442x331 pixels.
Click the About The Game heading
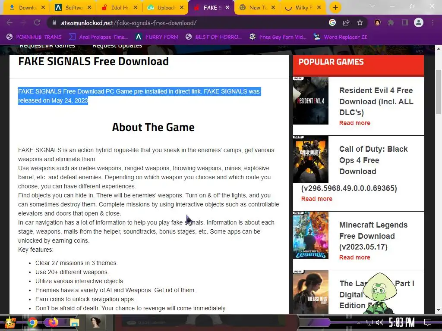[x=153, y=127]
